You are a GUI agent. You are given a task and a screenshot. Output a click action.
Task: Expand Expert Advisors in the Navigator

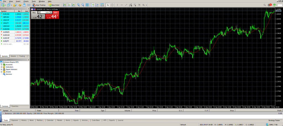1,69
